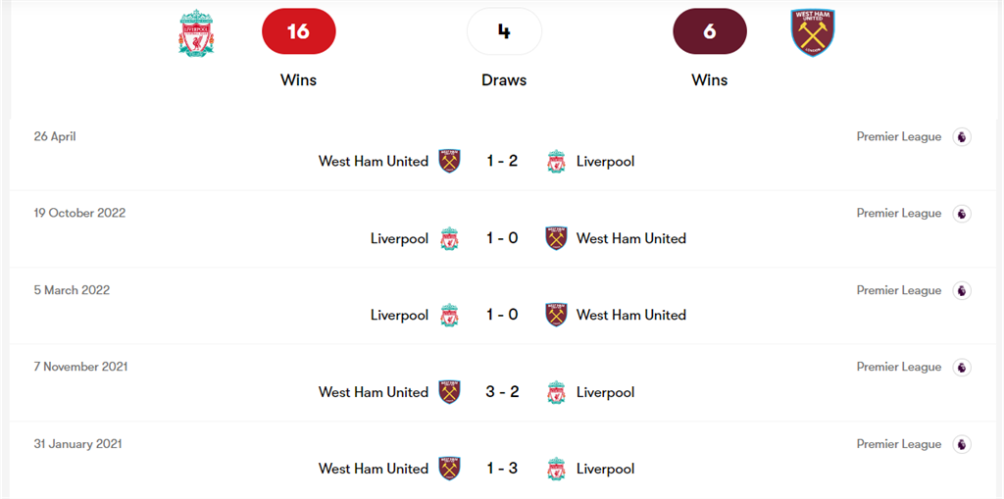Click the white 4 draws badge
Image resolution: width=1004 pixels, height=499 pixels.
tap(504, 31)
